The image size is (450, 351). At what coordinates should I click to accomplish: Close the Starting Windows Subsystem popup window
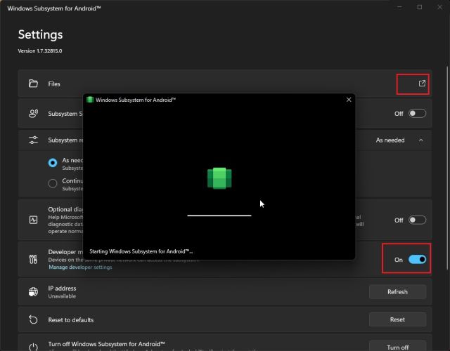pyautogui.click(x=348, y=100)
